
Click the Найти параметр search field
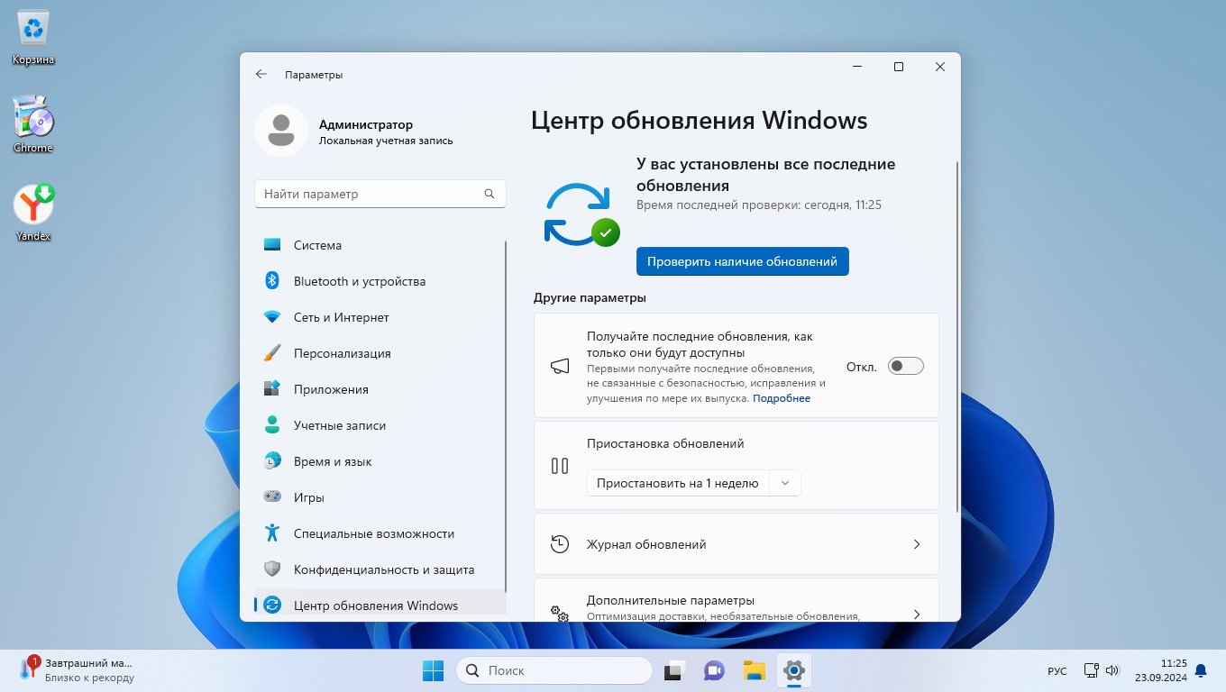(x=370, y=194)
